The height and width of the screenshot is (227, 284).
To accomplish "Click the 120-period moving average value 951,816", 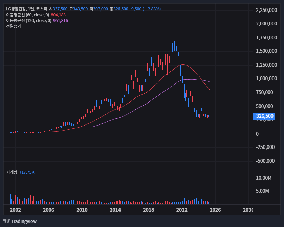I will pos(61,21).
